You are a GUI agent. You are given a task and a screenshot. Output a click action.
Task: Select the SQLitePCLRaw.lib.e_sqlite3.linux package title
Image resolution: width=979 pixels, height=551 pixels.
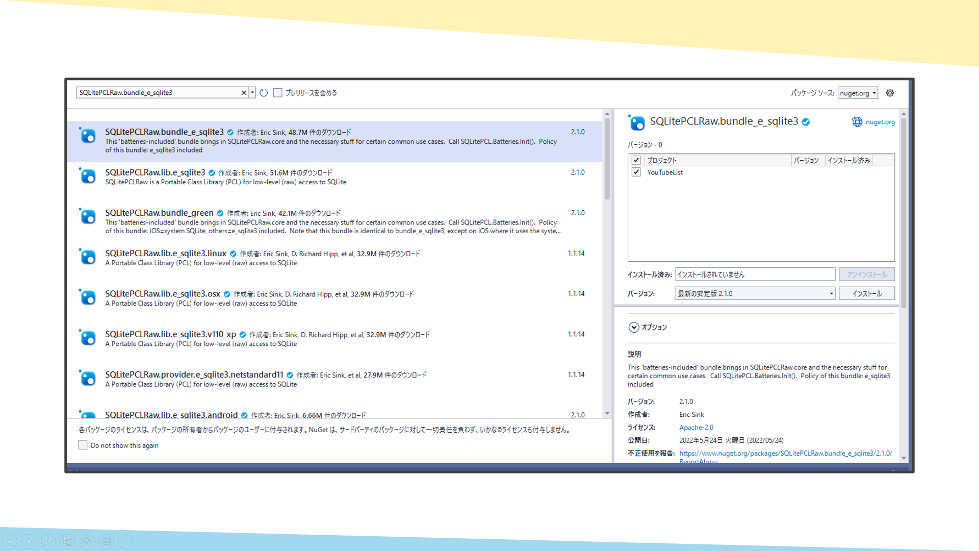coord(166,253)
